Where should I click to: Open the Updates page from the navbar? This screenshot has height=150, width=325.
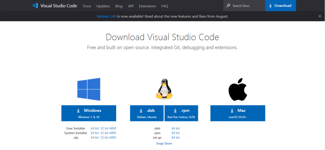[x=103, y=6]
